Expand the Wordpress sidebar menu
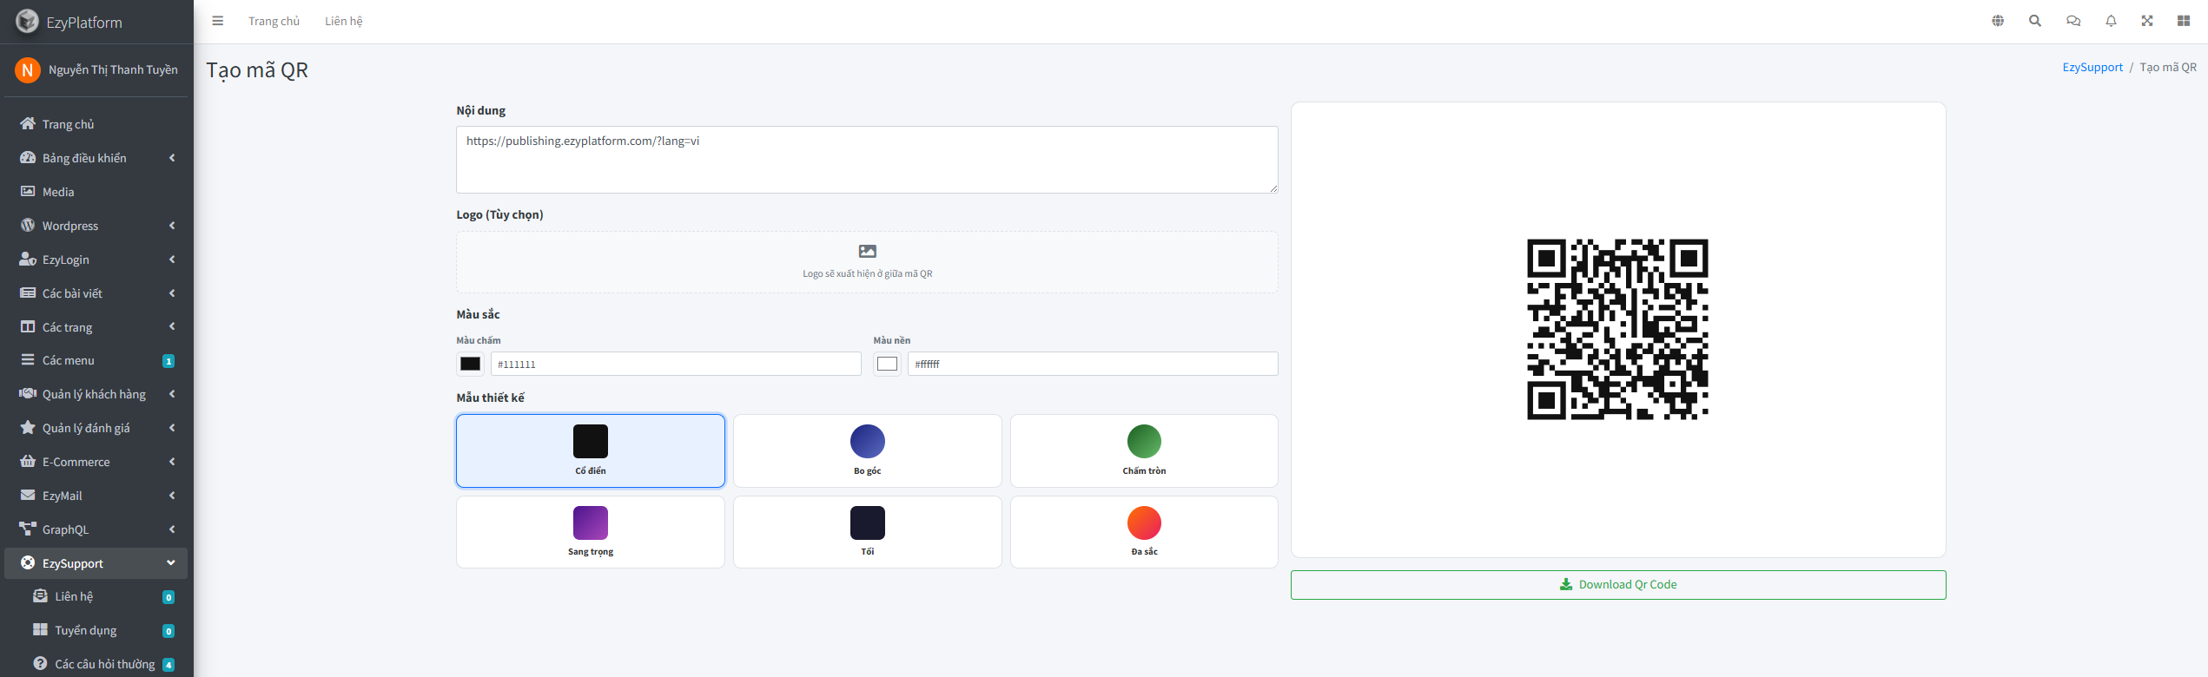Viewport: 2208px width, 677px height. tap(96, 226)
